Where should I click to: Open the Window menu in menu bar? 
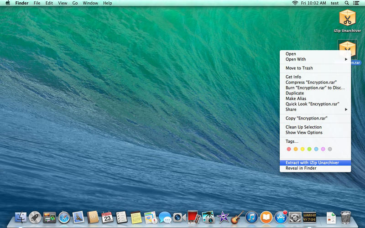point(90,3)
